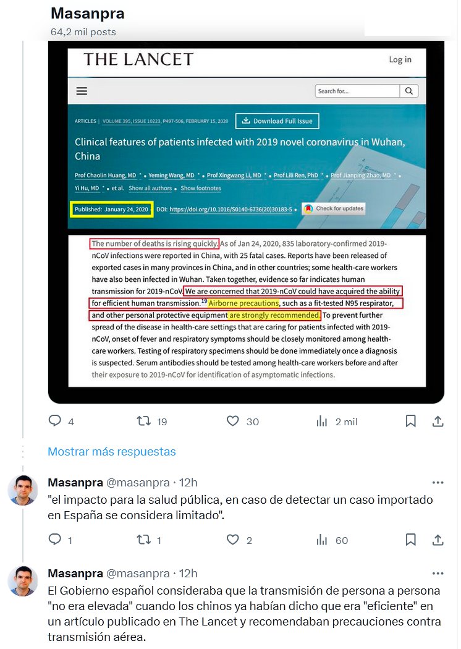Share the Lancet image post
The image size is (461, 649).
[x=438, y=422]
